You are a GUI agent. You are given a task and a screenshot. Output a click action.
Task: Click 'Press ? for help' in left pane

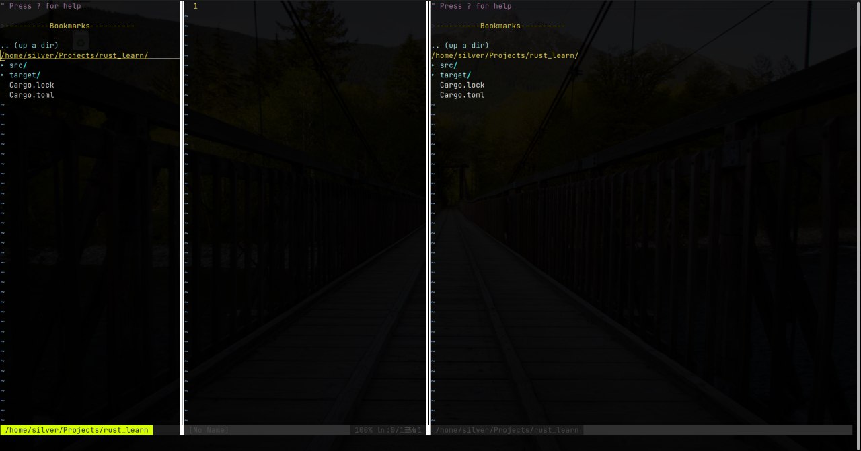45,6
